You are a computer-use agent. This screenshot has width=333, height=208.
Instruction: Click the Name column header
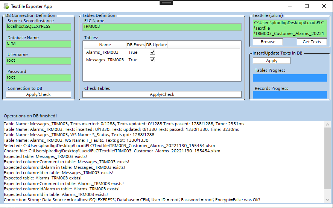(105, 45)
